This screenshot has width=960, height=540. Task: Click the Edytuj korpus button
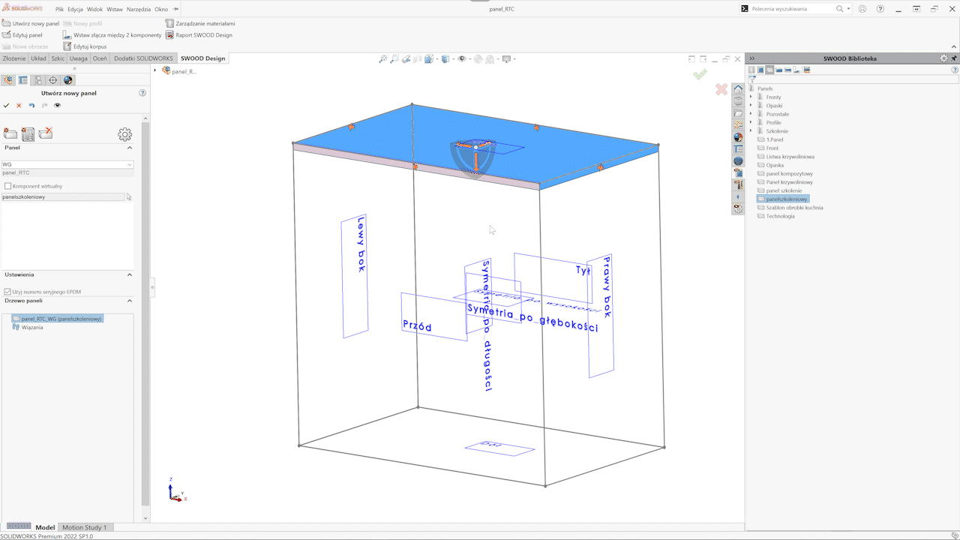pyautogui.click(x=89, y=46)
